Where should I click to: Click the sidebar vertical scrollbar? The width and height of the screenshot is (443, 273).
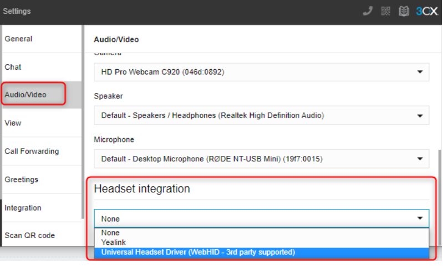click(x=83, y=122)
